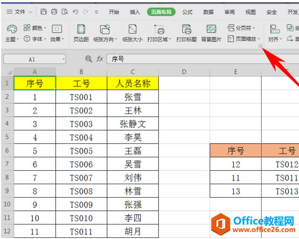Select the 页面布局 tab
The width and height of the screenshot is (299, 239).
click(161, 12)
